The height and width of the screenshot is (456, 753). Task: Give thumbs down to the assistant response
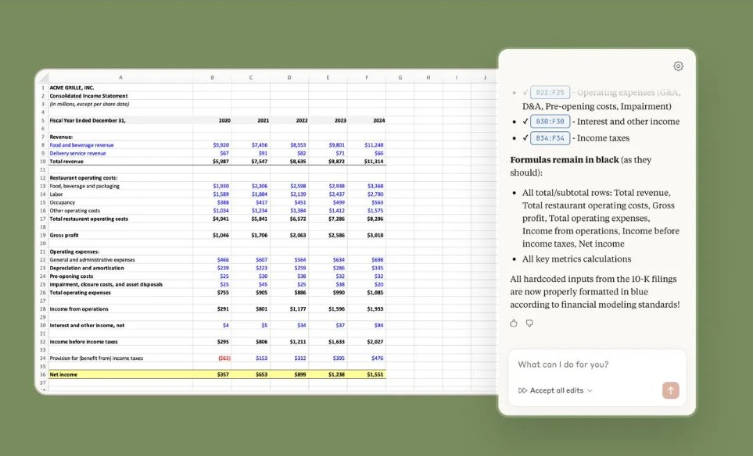pos(529,322)
